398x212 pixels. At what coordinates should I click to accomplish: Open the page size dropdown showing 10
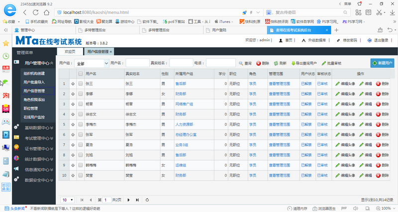68,200
